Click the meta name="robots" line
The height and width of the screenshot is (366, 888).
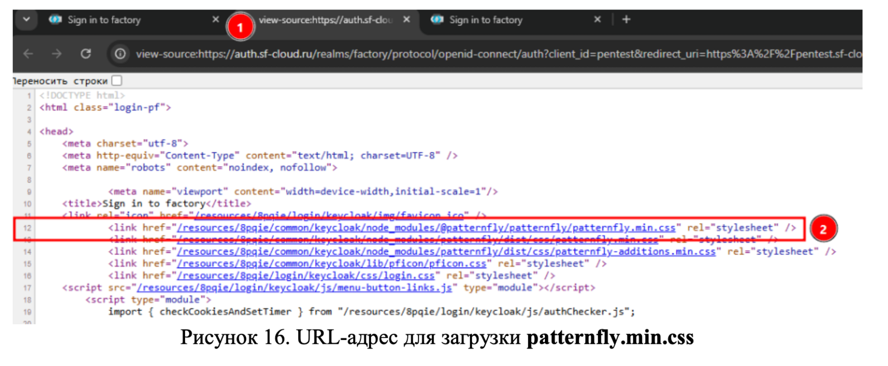point(199,168)
